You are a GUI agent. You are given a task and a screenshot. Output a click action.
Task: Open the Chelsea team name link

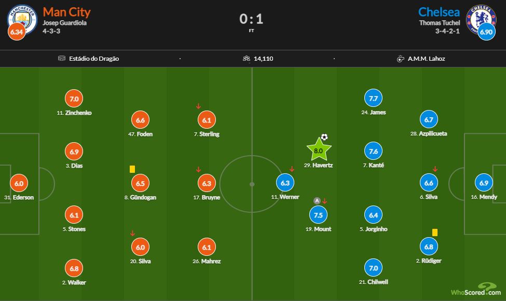click(439, 12)
